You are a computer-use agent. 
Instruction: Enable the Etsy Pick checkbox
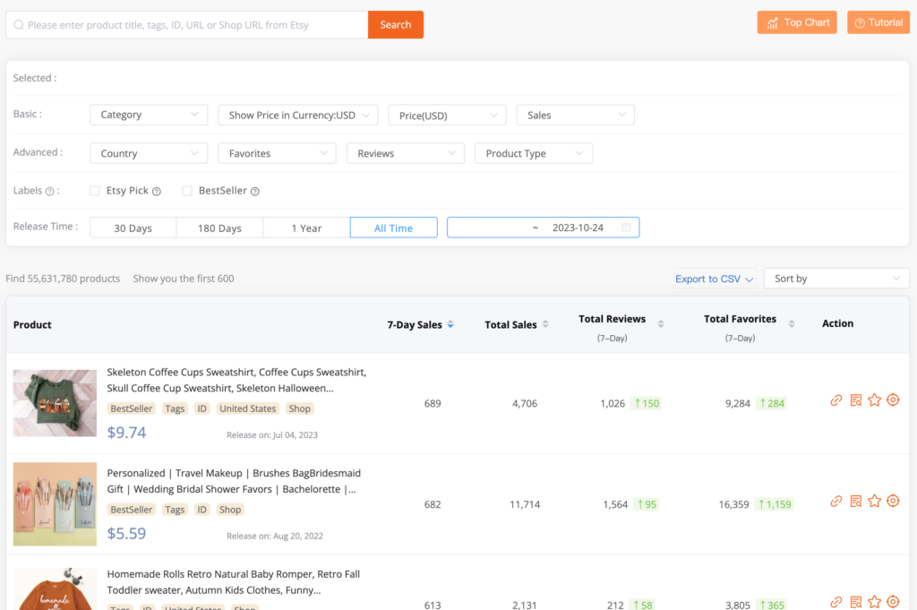(x=95, y=191)
